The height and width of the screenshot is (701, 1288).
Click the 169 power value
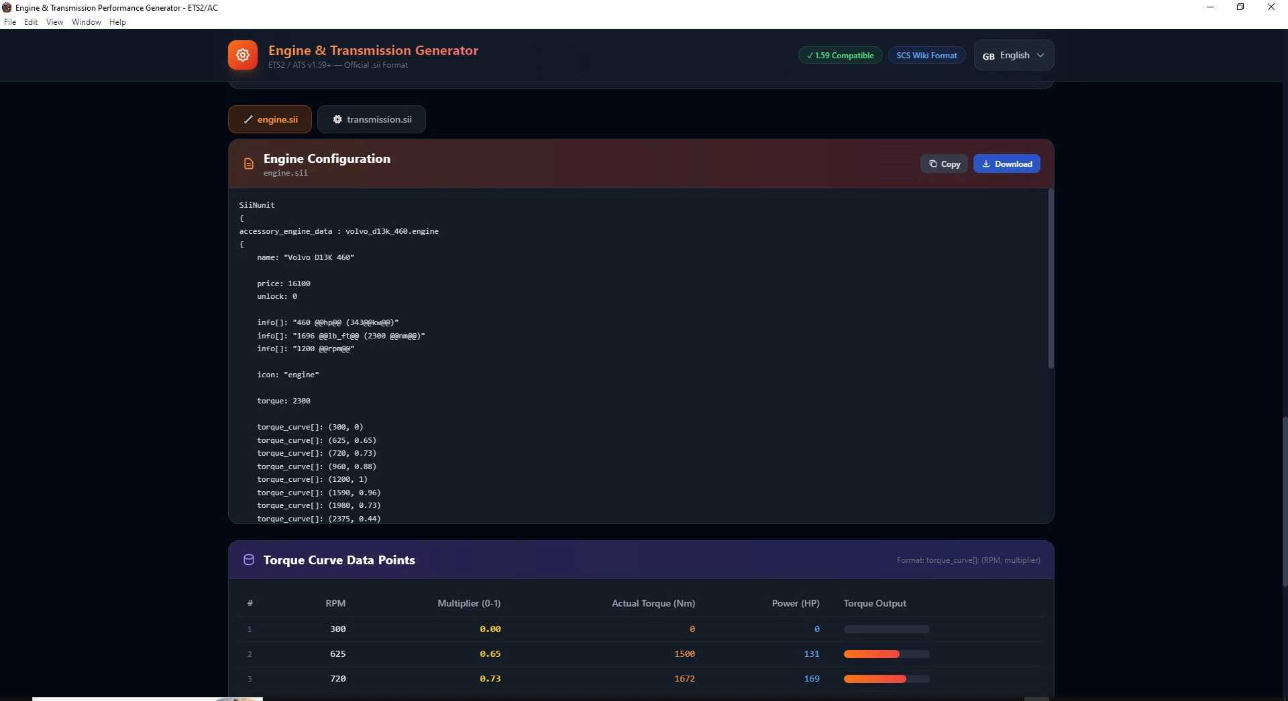pyautogui.click(x=812, y=679)
